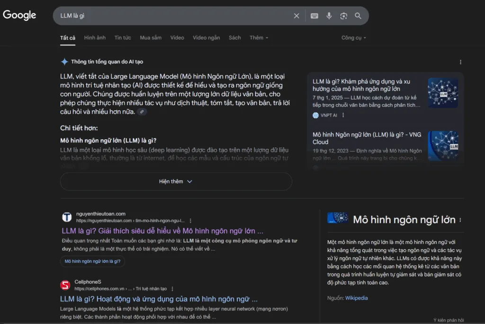485x324 pixels.
Task: Switch to Hình ảnh tab
Action: [x=95, y=38]
